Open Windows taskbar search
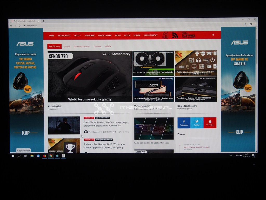 pyautogui.click(x=19, y=156)
